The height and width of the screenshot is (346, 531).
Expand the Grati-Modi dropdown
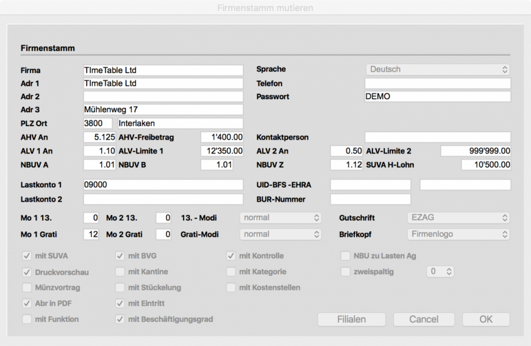(x=280, y=234)
